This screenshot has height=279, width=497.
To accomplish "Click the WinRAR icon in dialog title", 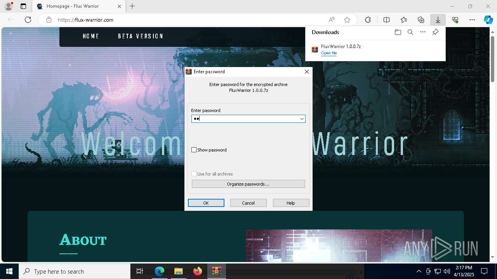I will pyautogui.click(x=189, y=72).
